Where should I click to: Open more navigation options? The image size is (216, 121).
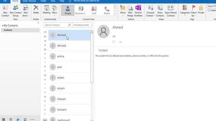pyautogui.click(x=32, y=120)
